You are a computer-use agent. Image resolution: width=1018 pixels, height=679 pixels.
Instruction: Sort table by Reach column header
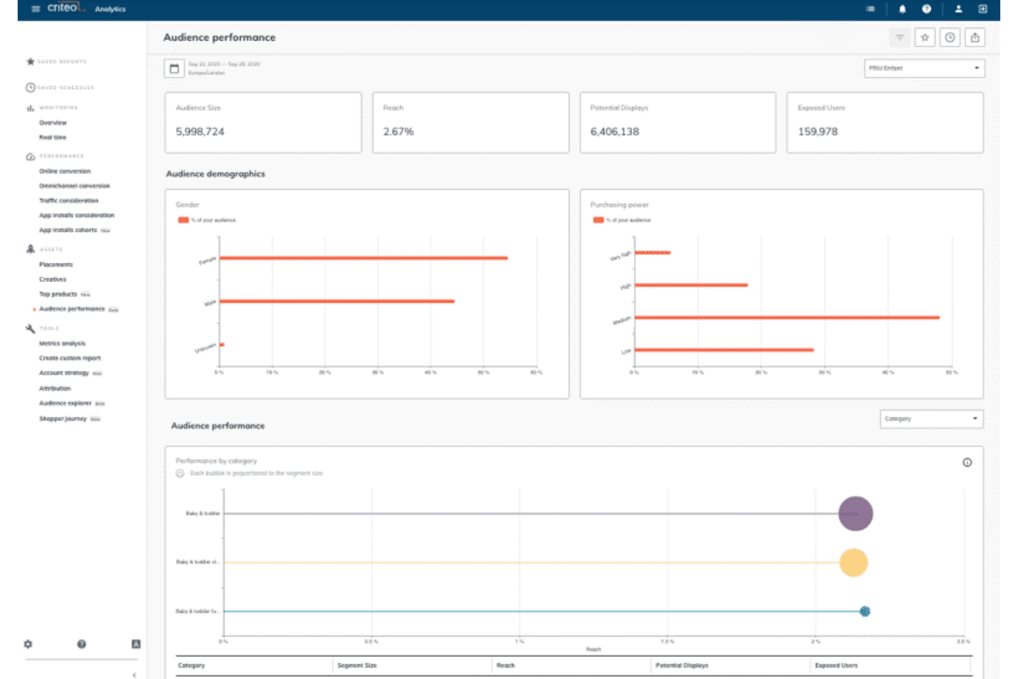pyautogui.click(x=506, y=666)
